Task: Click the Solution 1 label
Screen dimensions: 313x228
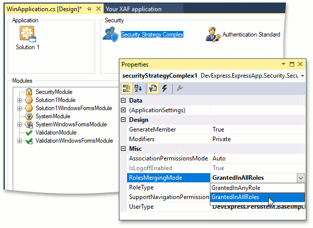Action: click(27, 47)
